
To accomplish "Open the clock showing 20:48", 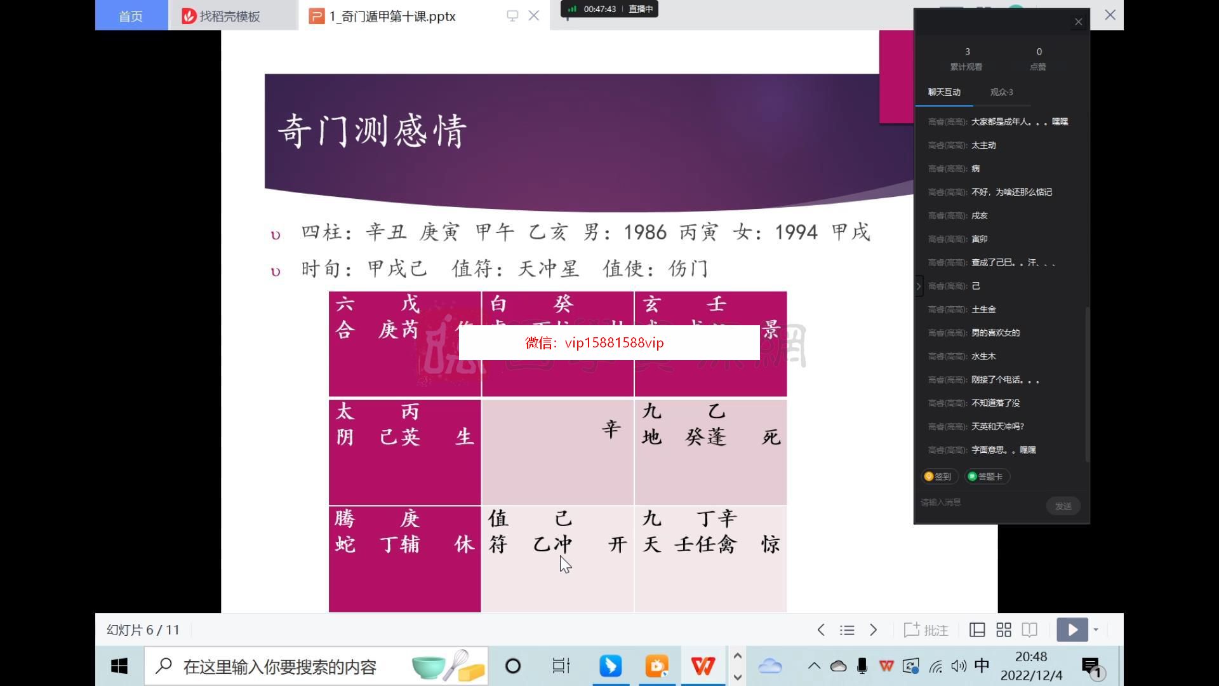I will pos(1031,666).
